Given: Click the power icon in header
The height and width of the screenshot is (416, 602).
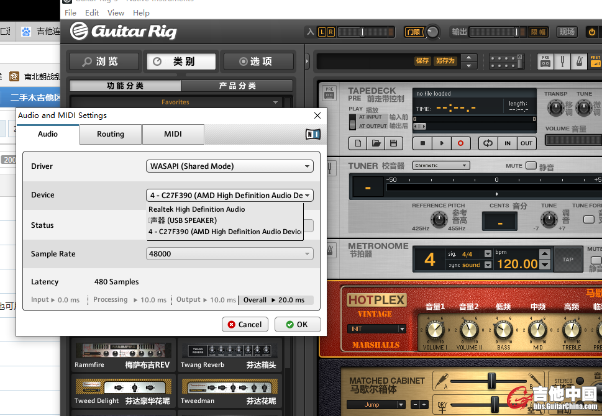Looking at the screenshot, I should [x=592, y=32].
